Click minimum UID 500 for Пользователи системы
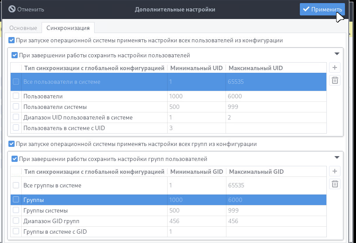The width and height of the screenshot is (356, 243). pyautogui.click(x=174, y=107)
